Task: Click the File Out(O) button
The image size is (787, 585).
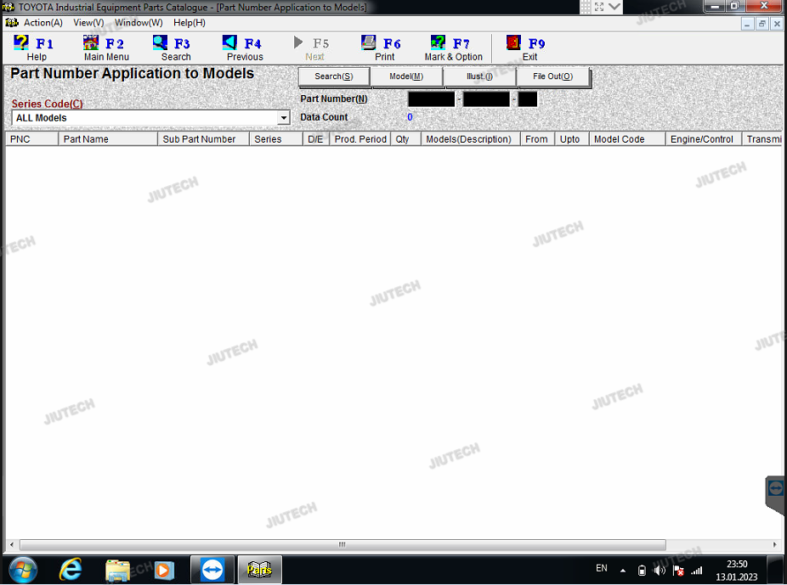Action: click(x=552, y=76)
